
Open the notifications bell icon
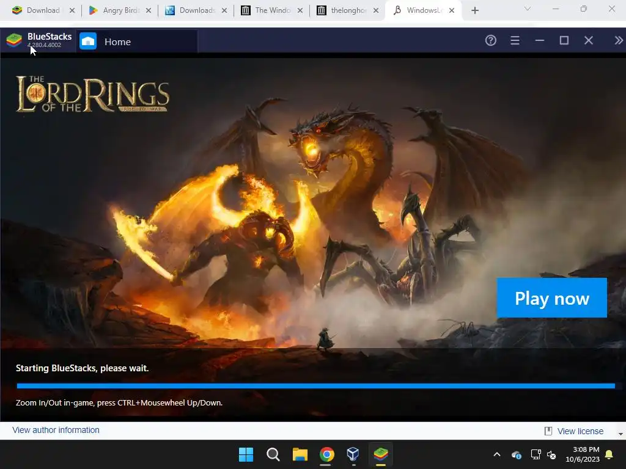click(x=609, y=454)
